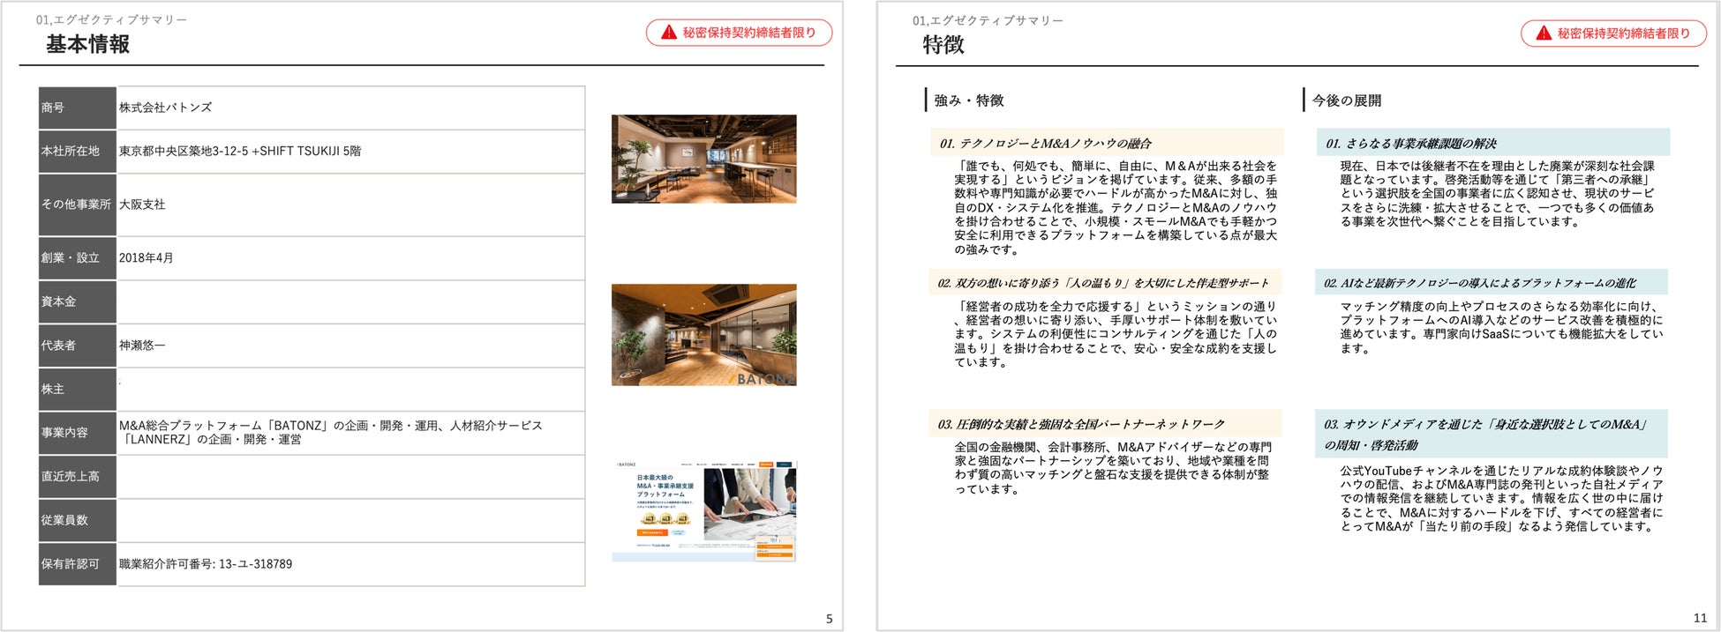
Task: Open the reception photo showing BATONZ logo
Action: 704,335
